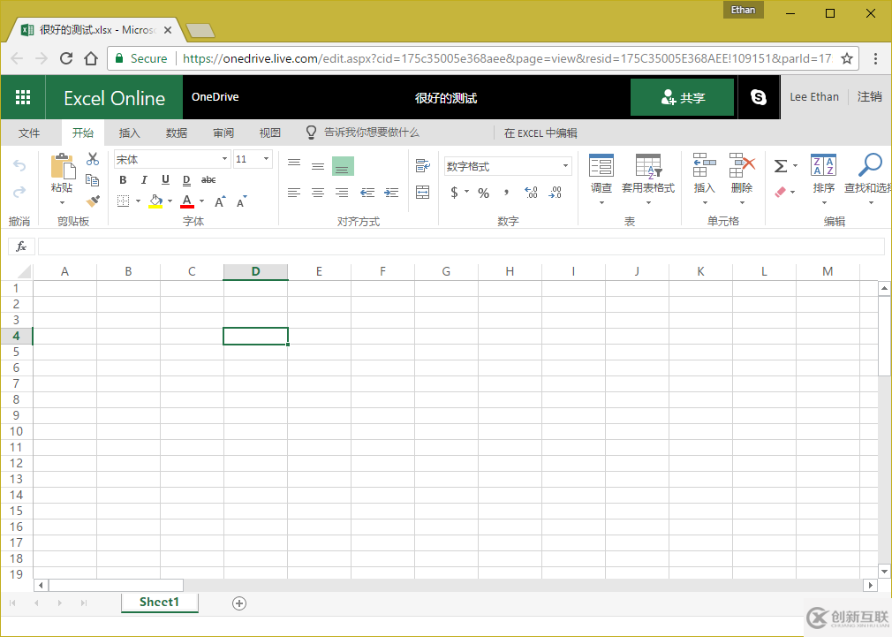Bookmark page with star icon
892x637 pixels.
point(847,58)
